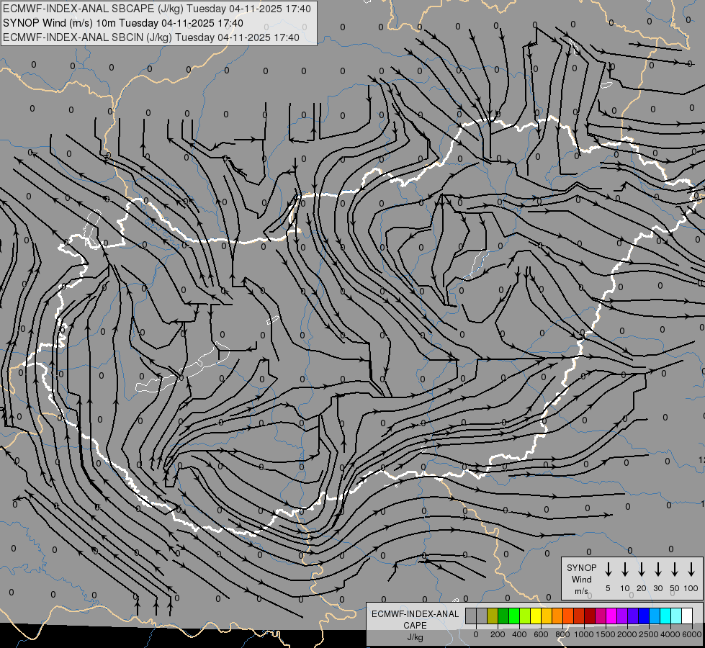
Task: Click the 2500 value on CAPE scale
Action: [x=649, y=634]
